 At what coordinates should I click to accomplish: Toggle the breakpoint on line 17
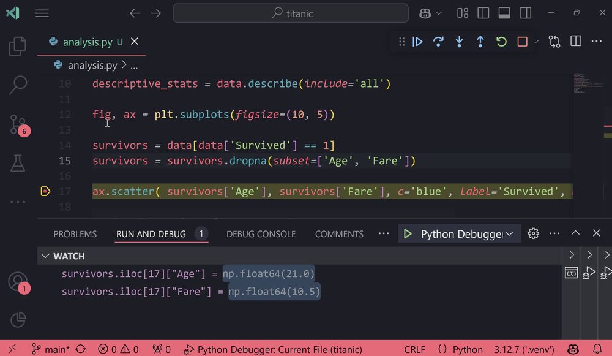(x=45, y=191)
